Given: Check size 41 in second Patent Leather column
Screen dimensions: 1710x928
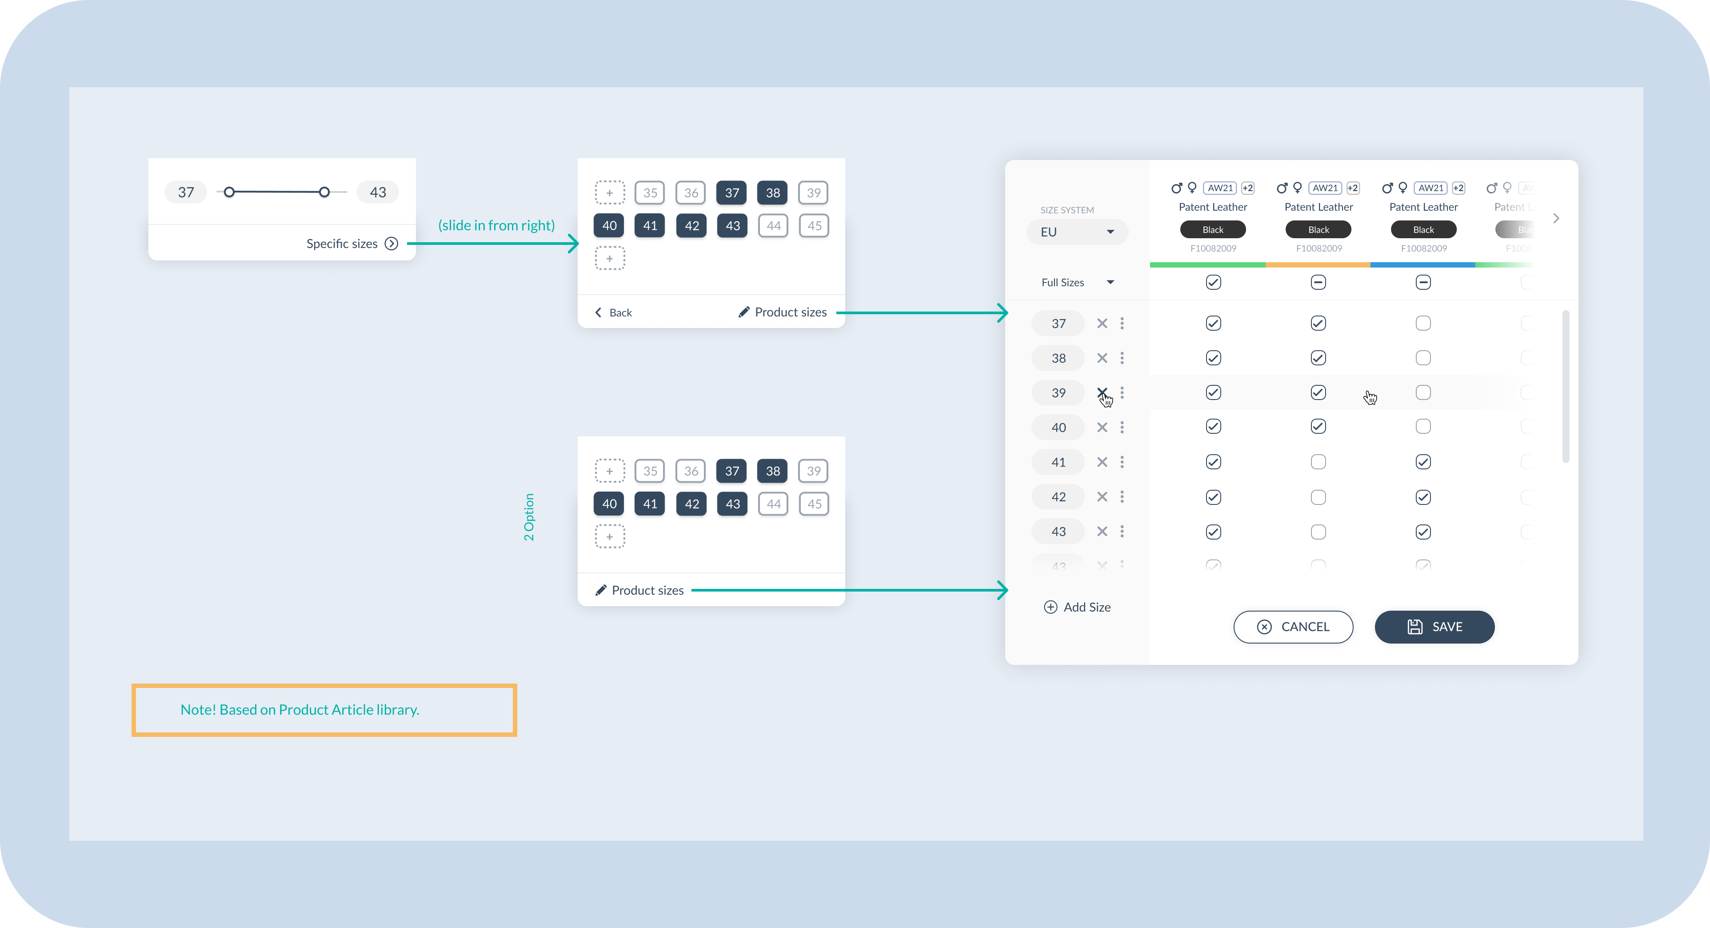Looking at the screenshot, I should click(1318, 462).
